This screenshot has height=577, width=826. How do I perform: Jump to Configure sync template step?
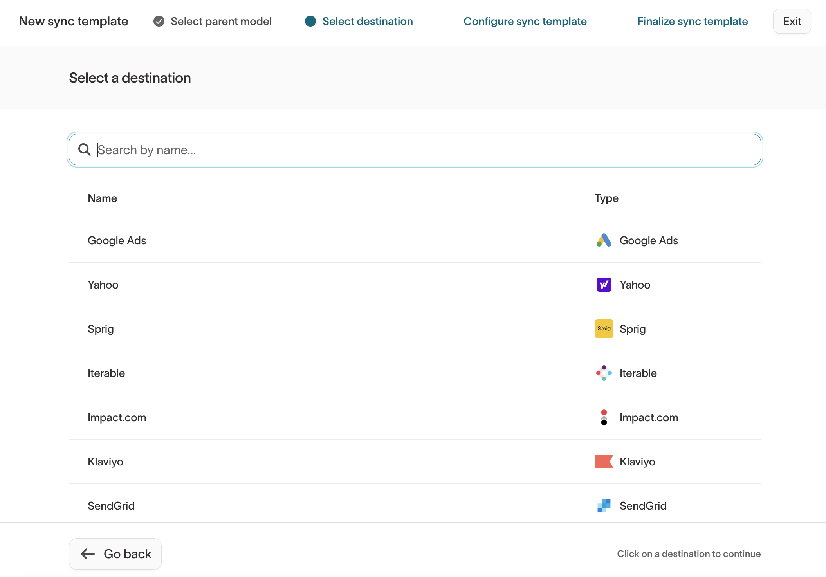pos(525,21)
